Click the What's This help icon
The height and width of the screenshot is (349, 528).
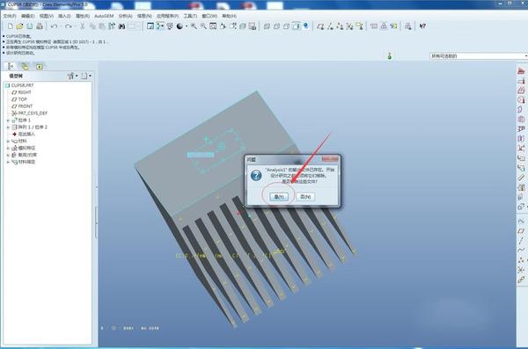[x=422, y=25]
